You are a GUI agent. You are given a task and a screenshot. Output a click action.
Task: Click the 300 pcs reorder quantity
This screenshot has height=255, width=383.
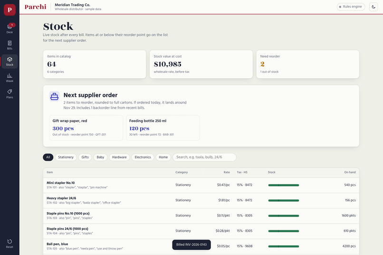point(63,128)
